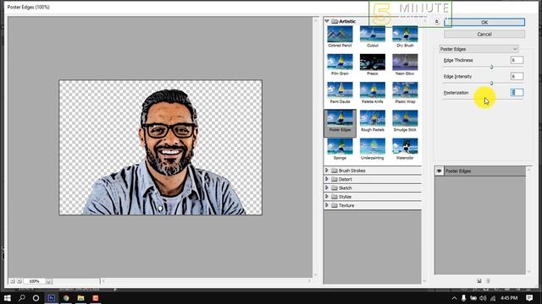Click the 100% zoom level field
Image resolution: width=542 pixels, height=304 pixels.
point(34,281)
